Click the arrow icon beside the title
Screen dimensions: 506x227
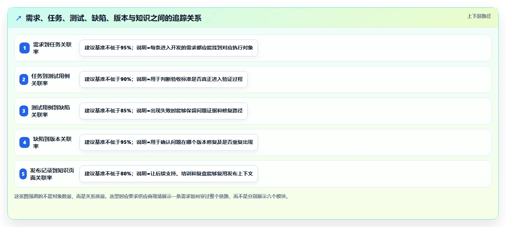(19, 18)
